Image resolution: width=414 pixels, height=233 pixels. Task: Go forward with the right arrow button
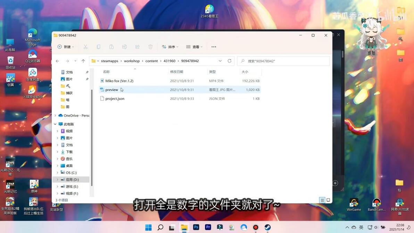(x=67, y=61)
